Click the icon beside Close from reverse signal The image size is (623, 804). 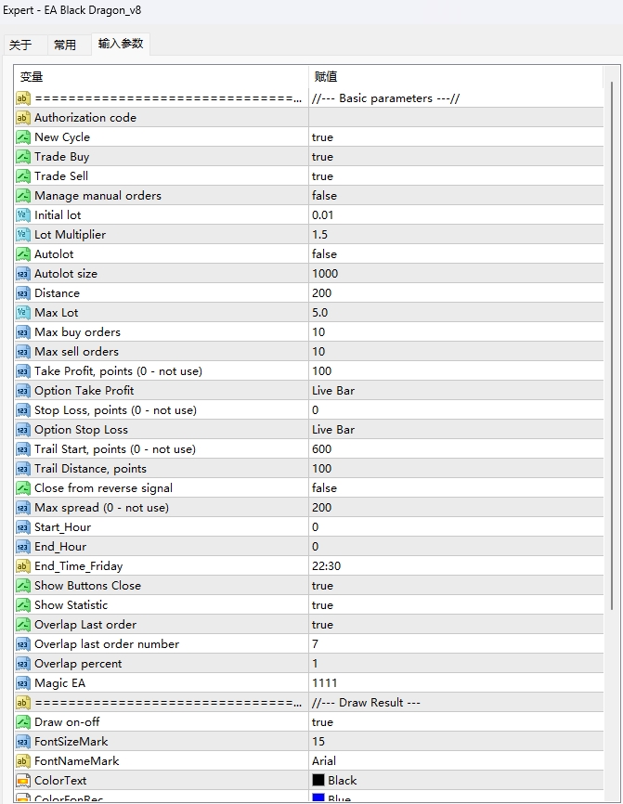pyautogui.click(x=23, y=488)
